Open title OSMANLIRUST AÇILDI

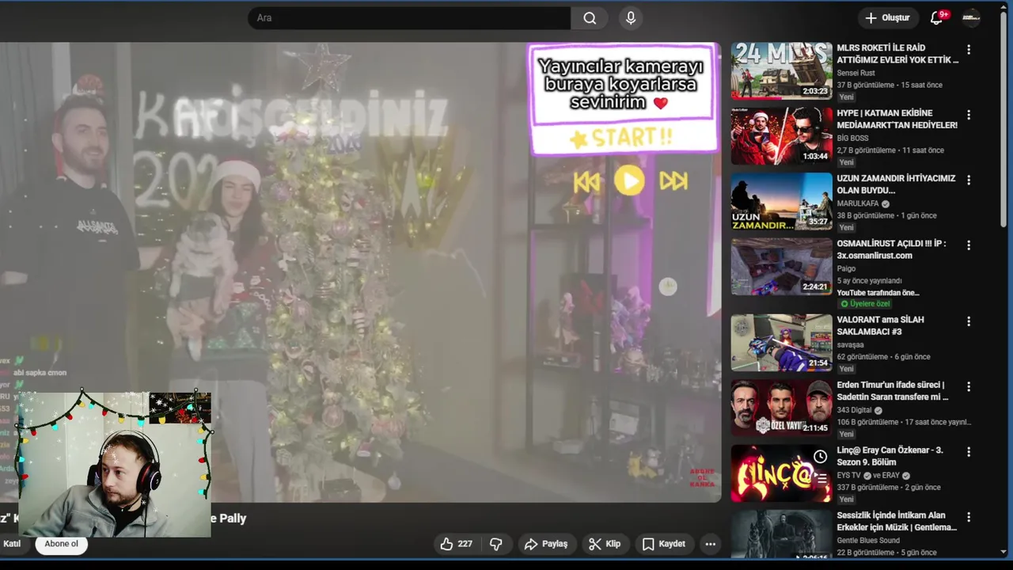892,249
